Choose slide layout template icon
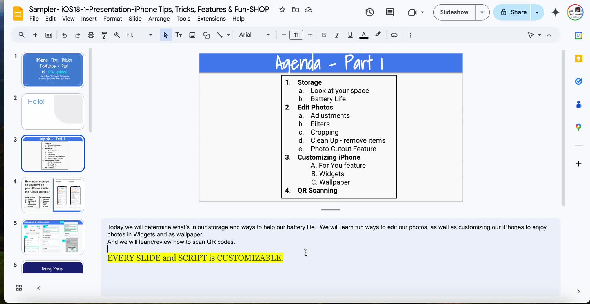 (x=49, y=35)
